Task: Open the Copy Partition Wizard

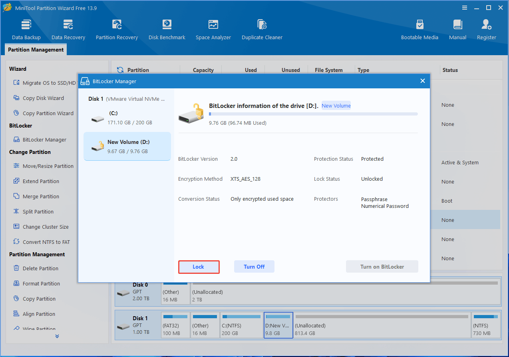Action: click(x=43, y=113)
